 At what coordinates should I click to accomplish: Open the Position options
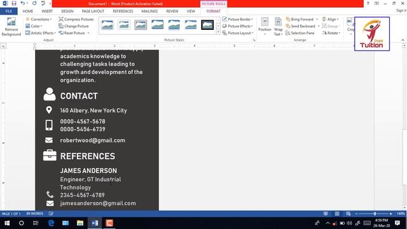[265, 27]
